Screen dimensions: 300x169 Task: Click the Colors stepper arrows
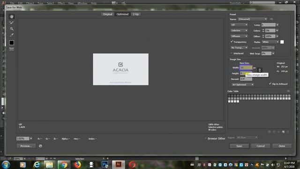coord(263,31)
